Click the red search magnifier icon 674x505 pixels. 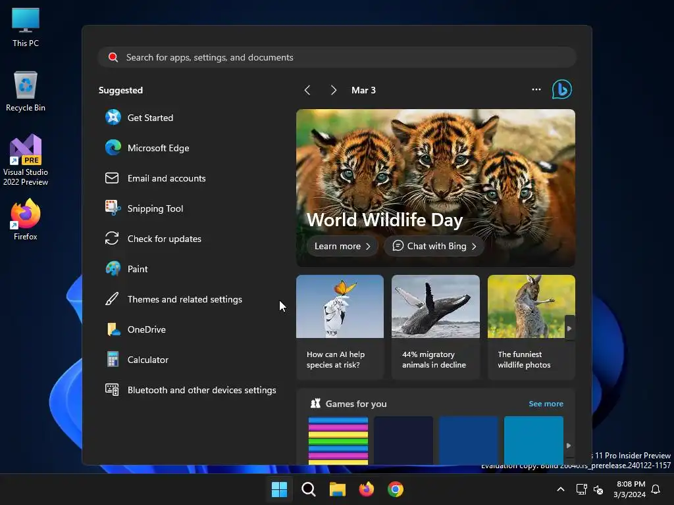point(113,58)
